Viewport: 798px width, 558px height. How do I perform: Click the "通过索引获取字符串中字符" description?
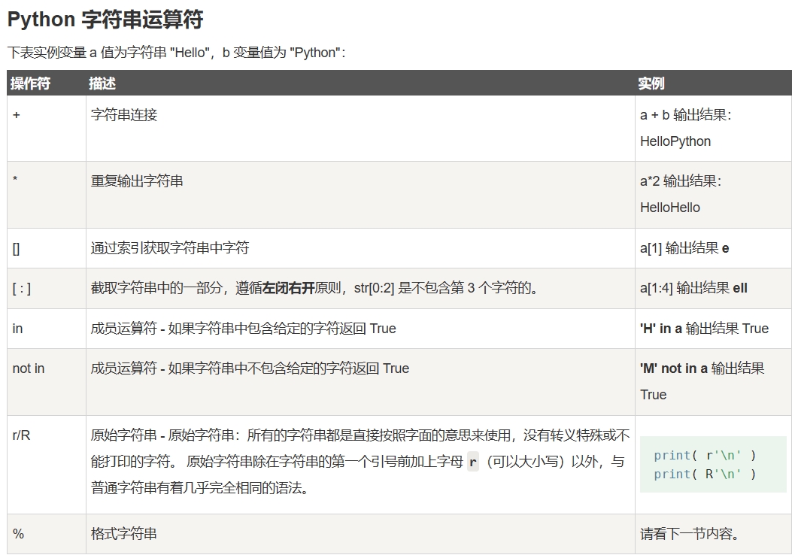coord(170,248)
